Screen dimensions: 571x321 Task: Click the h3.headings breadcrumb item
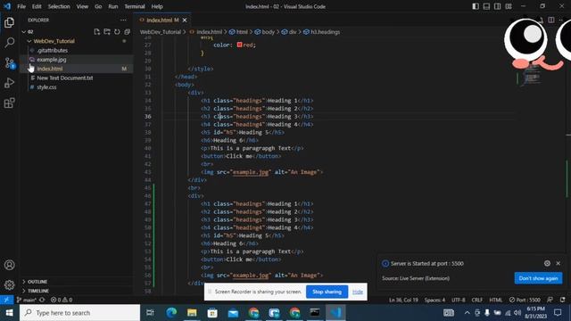tap(322, 32)
